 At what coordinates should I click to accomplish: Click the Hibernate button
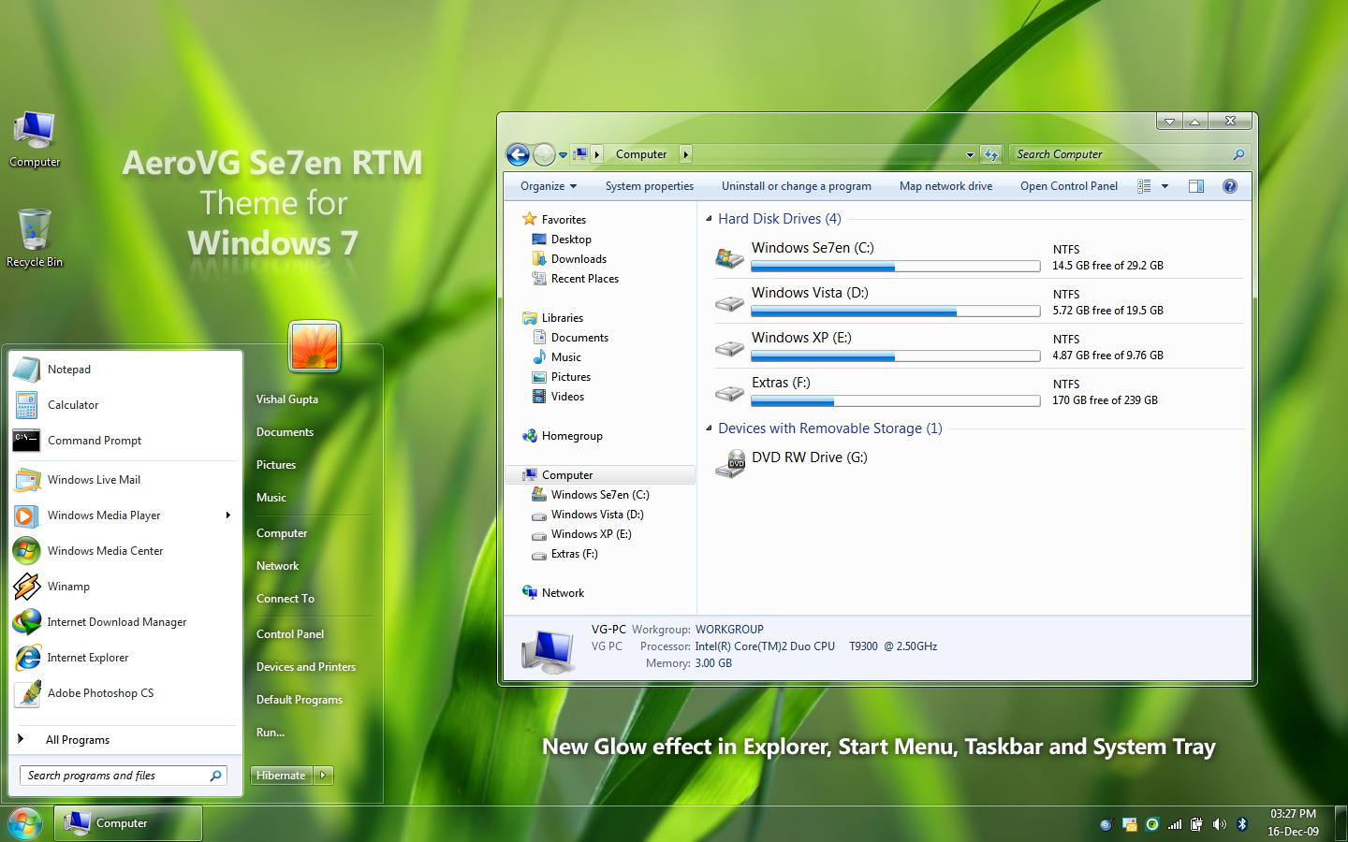pos(282,776)
